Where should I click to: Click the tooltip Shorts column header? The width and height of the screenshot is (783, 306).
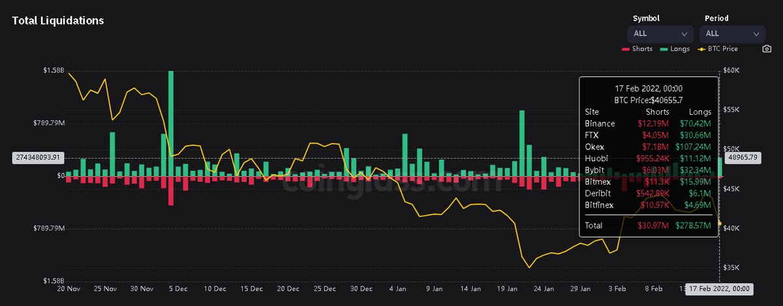coord(656,112)
